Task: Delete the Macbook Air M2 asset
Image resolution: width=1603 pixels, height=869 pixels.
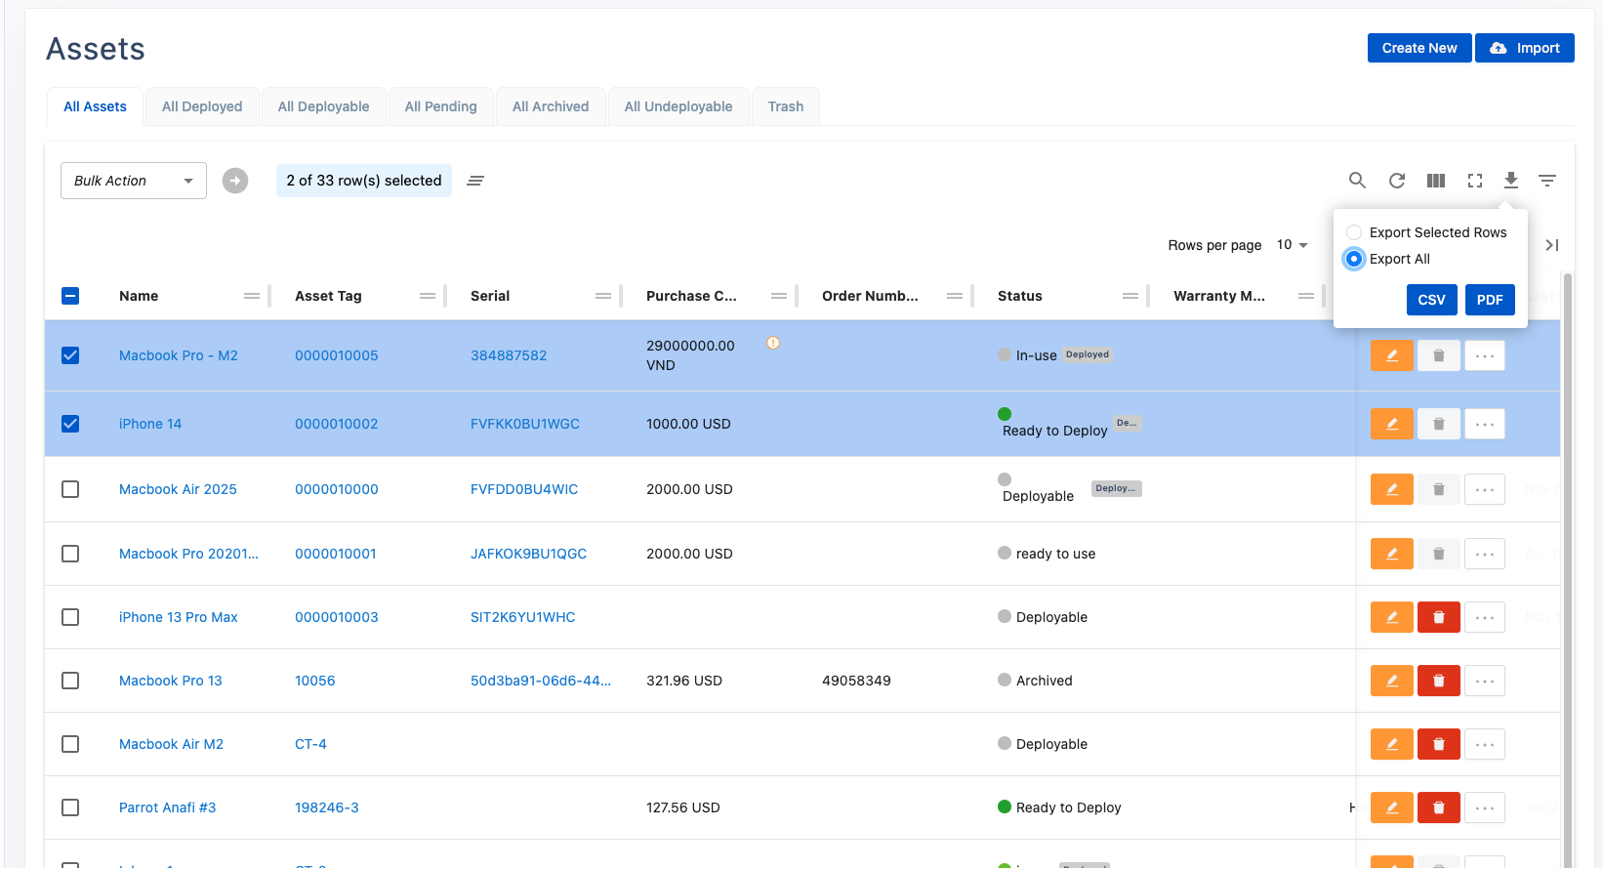Action: point(1439,744)
